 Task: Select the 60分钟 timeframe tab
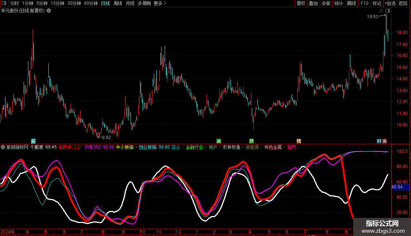click(x=91, y=3)
